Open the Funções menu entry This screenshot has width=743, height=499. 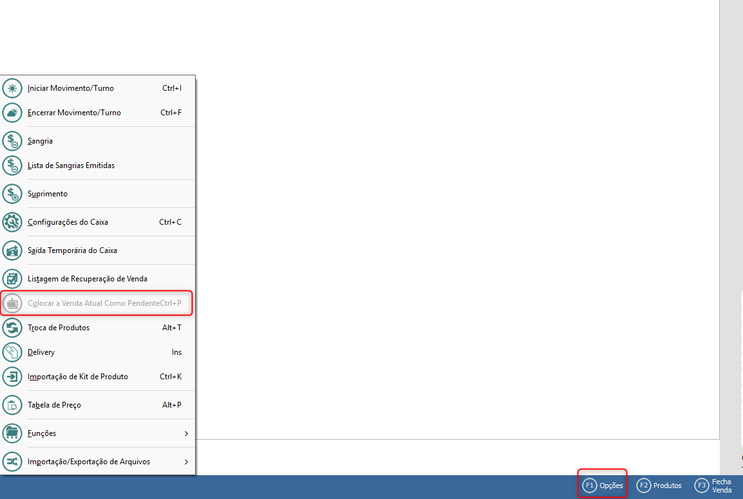(98, 433)
